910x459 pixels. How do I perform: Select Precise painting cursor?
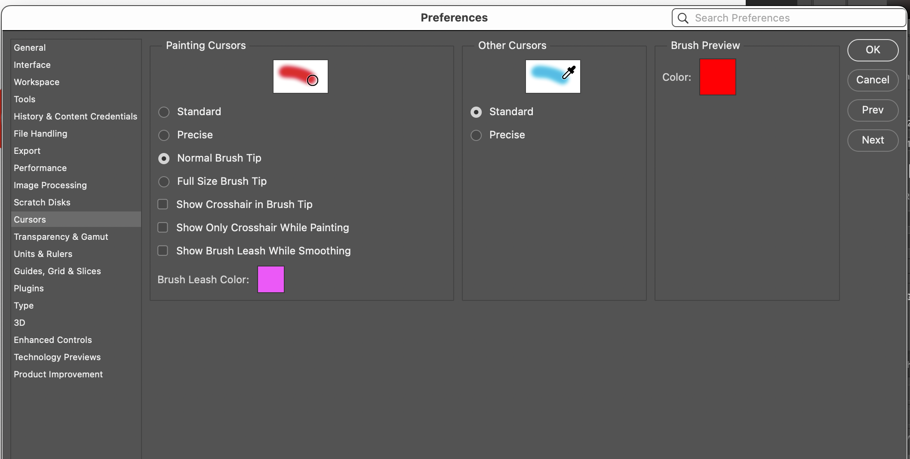click(164, 135)
